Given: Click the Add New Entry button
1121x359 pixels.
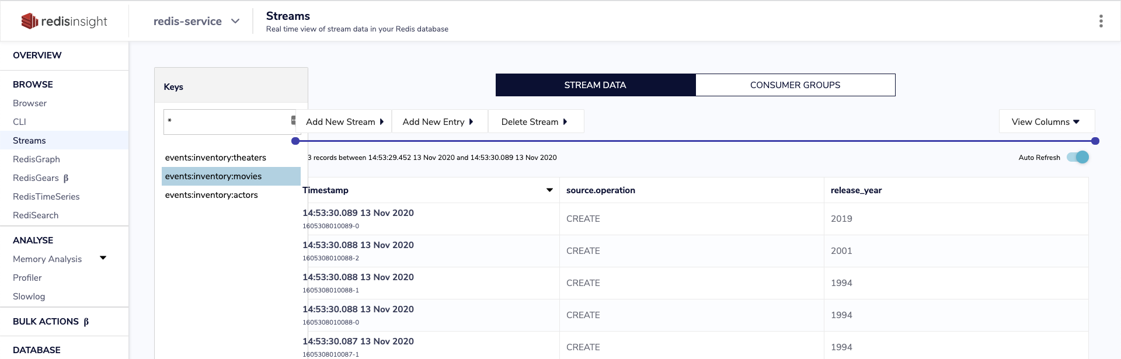Looking at the screenshot, I should coord(438,121).
